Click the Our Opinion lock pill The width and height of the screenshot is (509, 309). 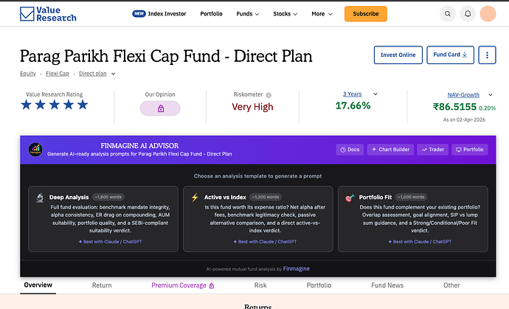pos(160,108)
